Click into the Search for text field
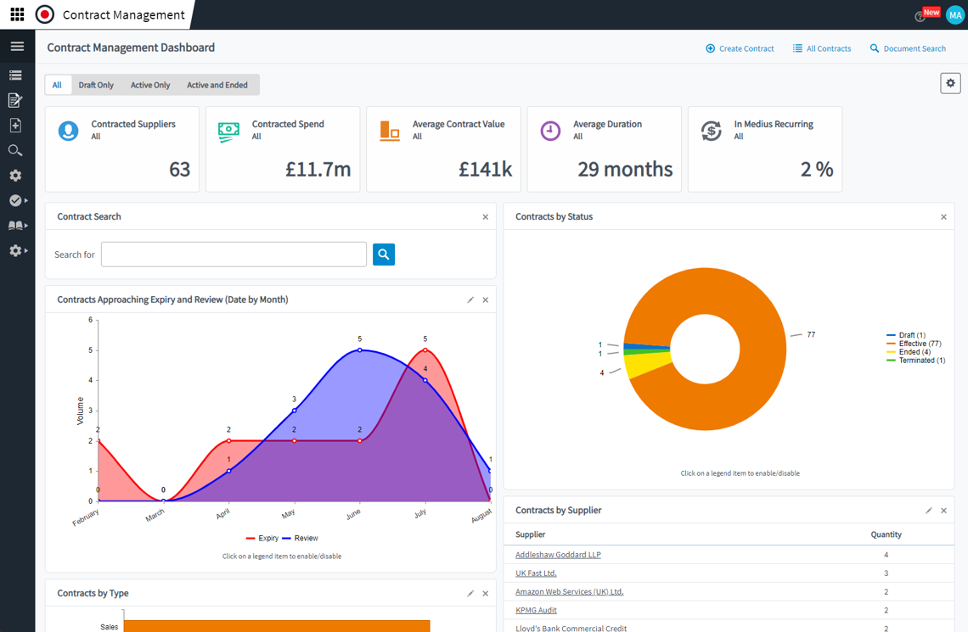 pyautogui.click(x=234, y=254)
